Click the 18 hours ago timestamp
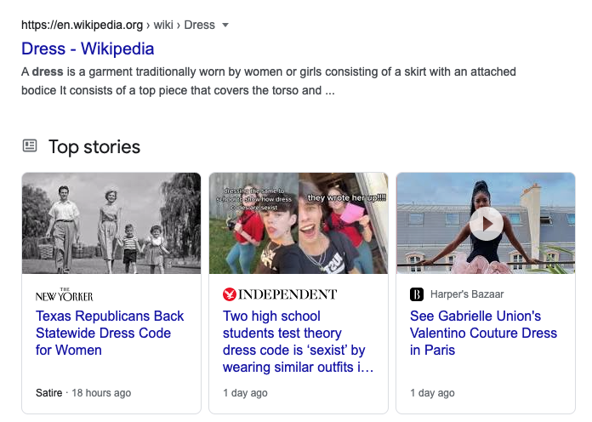 point(101,393)
